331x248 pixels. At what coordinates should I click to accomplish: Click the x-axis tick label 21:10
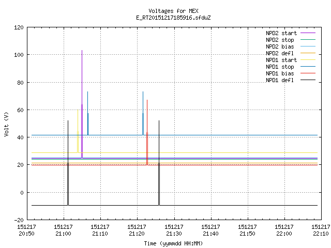100,234
